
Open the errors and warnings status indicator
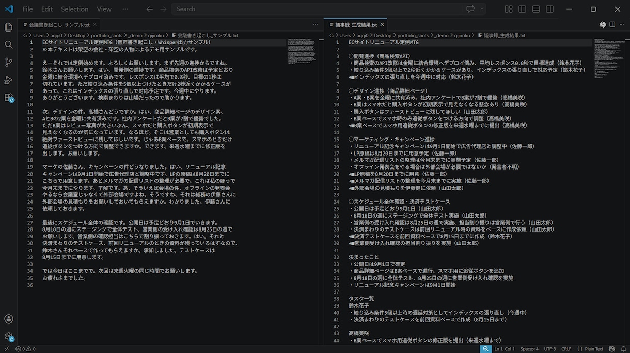click(25, 349)
